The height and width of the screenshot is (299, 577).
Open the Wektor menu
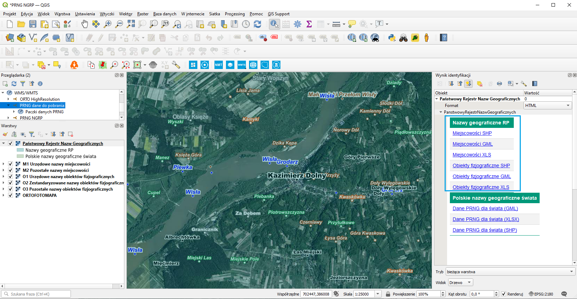click(126, 14)
